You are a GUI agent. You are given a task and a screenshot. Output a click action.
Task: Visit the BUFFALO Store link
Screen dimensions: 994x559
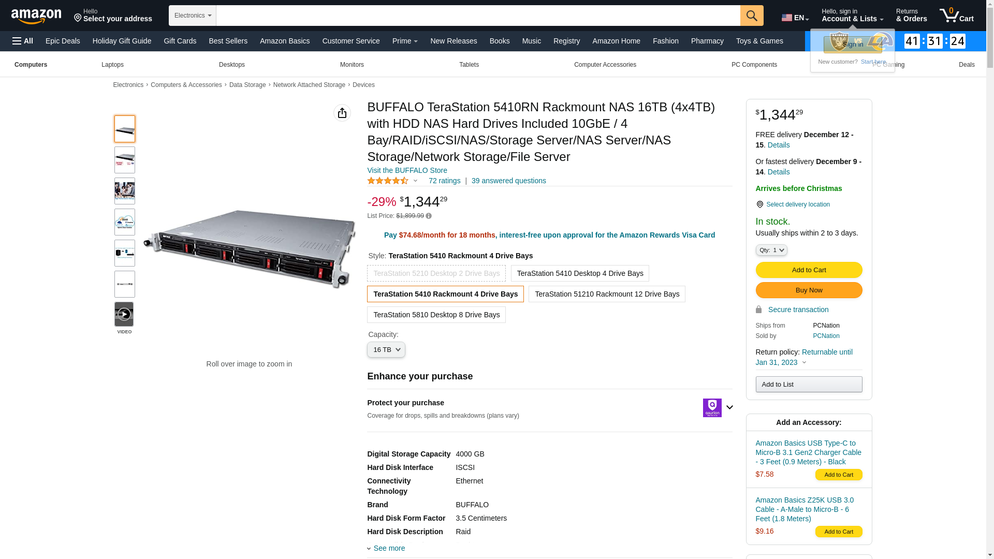click(x=407, y=170)
